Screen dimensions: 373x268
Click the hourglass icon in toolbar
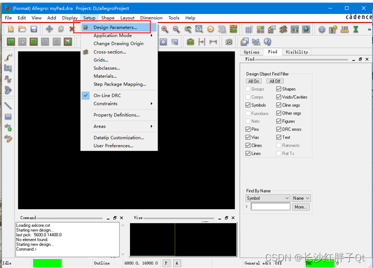356,29
